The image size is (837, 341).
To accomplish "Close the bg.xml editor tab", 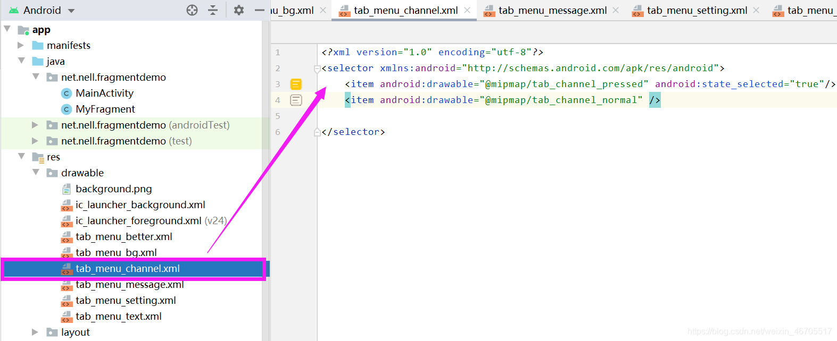I will click(323, 10).
